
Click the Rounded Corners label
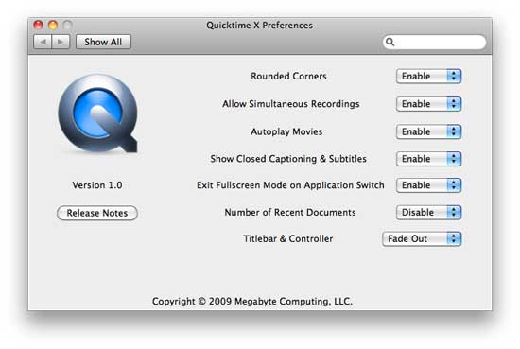(288, 76)
